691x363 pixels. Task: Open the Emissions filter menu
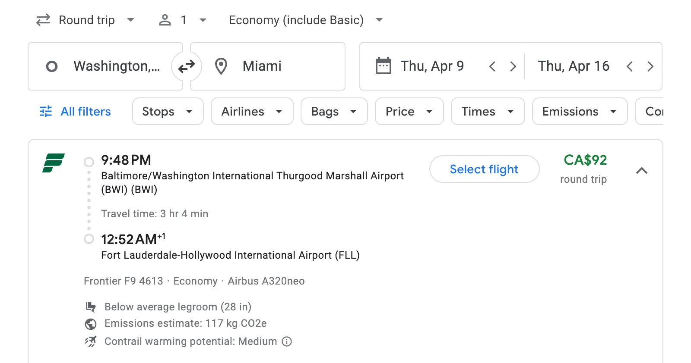pyautogui.click(x=579, y=111)
